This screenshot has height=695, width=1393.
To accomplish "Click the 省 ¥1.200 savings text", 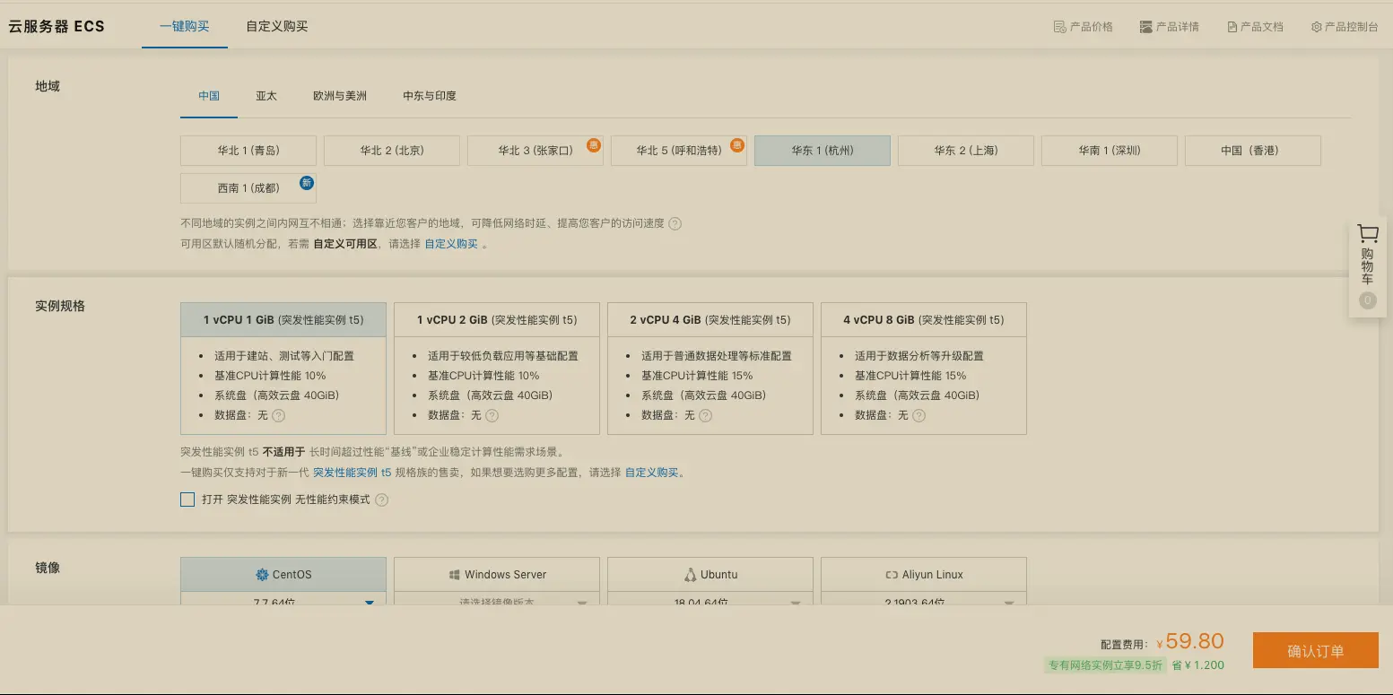I will [x=1197, y=665].
